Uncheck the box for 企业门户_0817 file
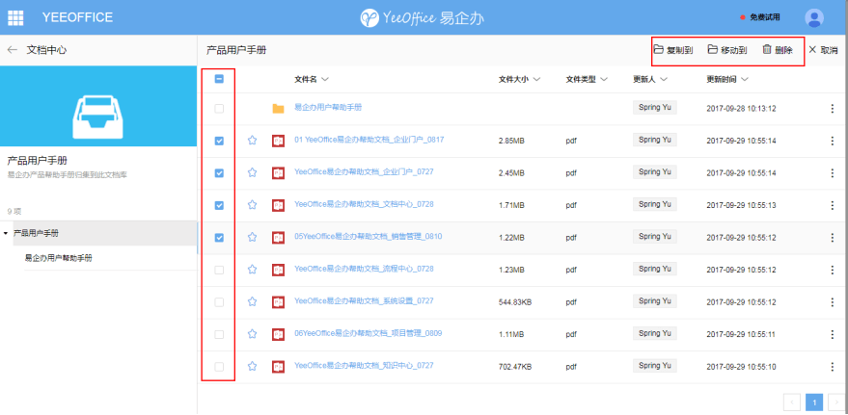The height and width of the screenshot is (415, 848). 219,141
